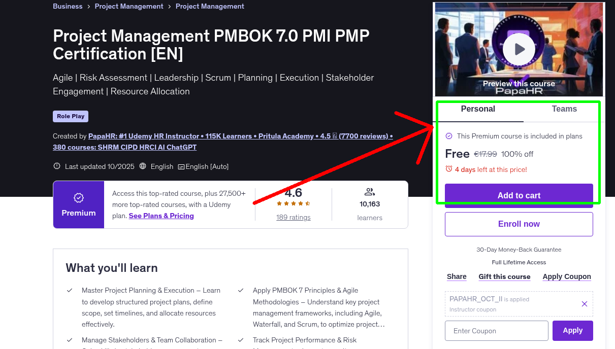Click the star rating icons
Viewport: 615px width, 349px height.
(x=293, y=204)
